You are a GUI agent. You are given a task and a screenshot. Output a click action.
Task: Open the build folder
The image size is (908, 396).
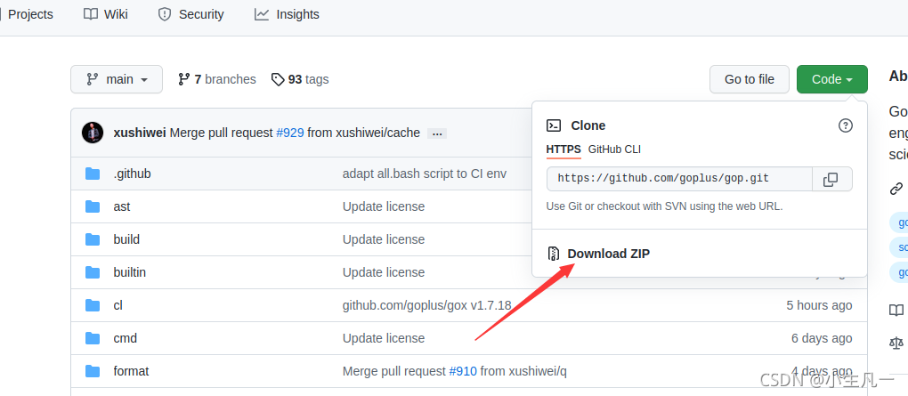[126, 239]
